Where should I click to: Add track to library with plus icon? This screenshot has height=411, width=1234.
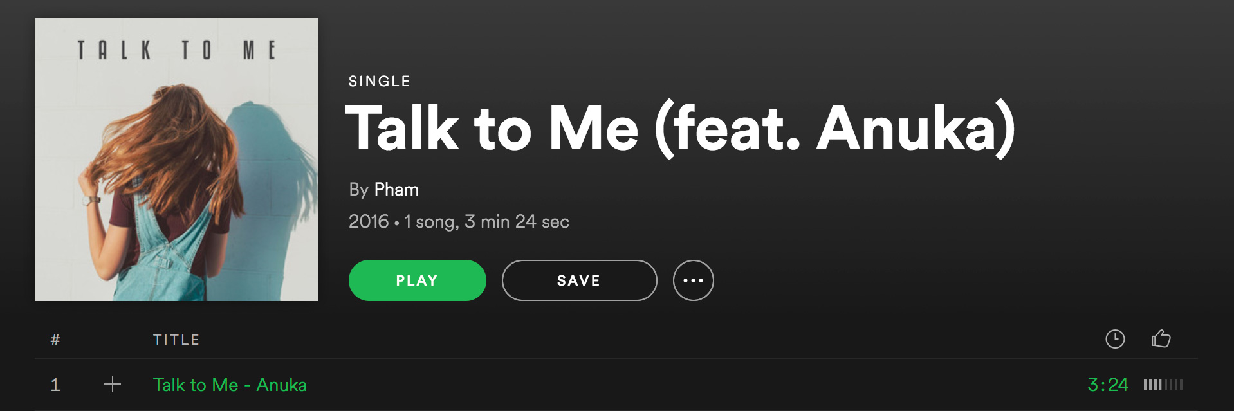113,385
